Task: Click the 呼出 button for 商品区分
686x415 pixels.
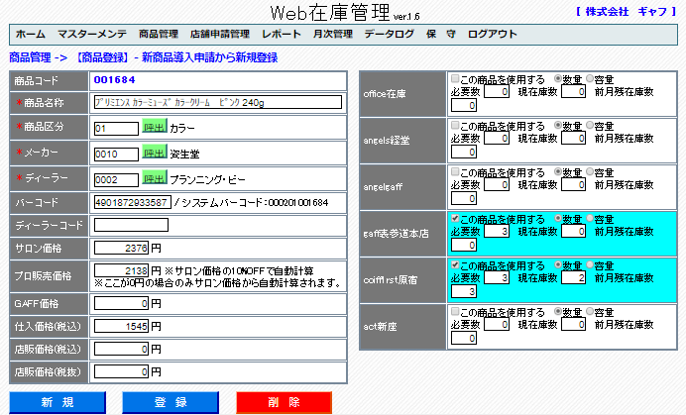Action: [x=155, y=127]
